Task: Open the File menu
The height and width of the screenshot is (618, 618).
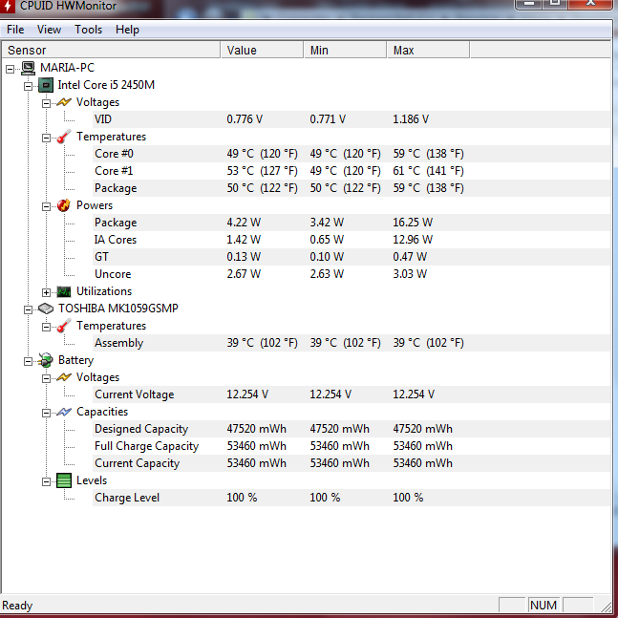Action: [x=15, y=30]
